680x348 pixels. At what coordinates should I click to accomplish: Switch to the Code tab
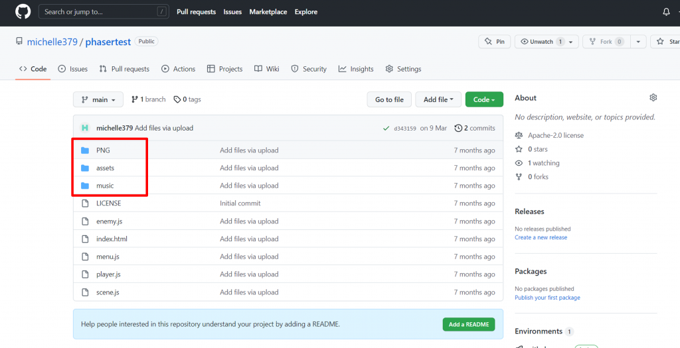(x=33, y=69)
